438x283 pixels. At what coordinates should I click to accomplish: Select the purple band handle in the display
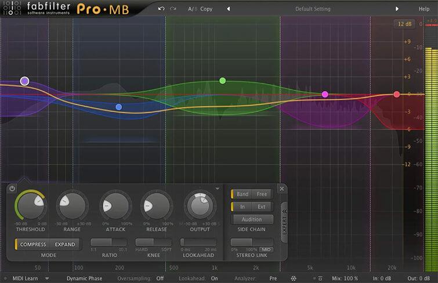tap(24, 81)
